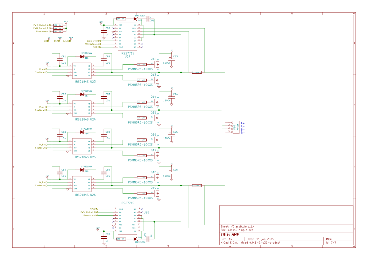Click the +15V power flag label

[56, 41]
